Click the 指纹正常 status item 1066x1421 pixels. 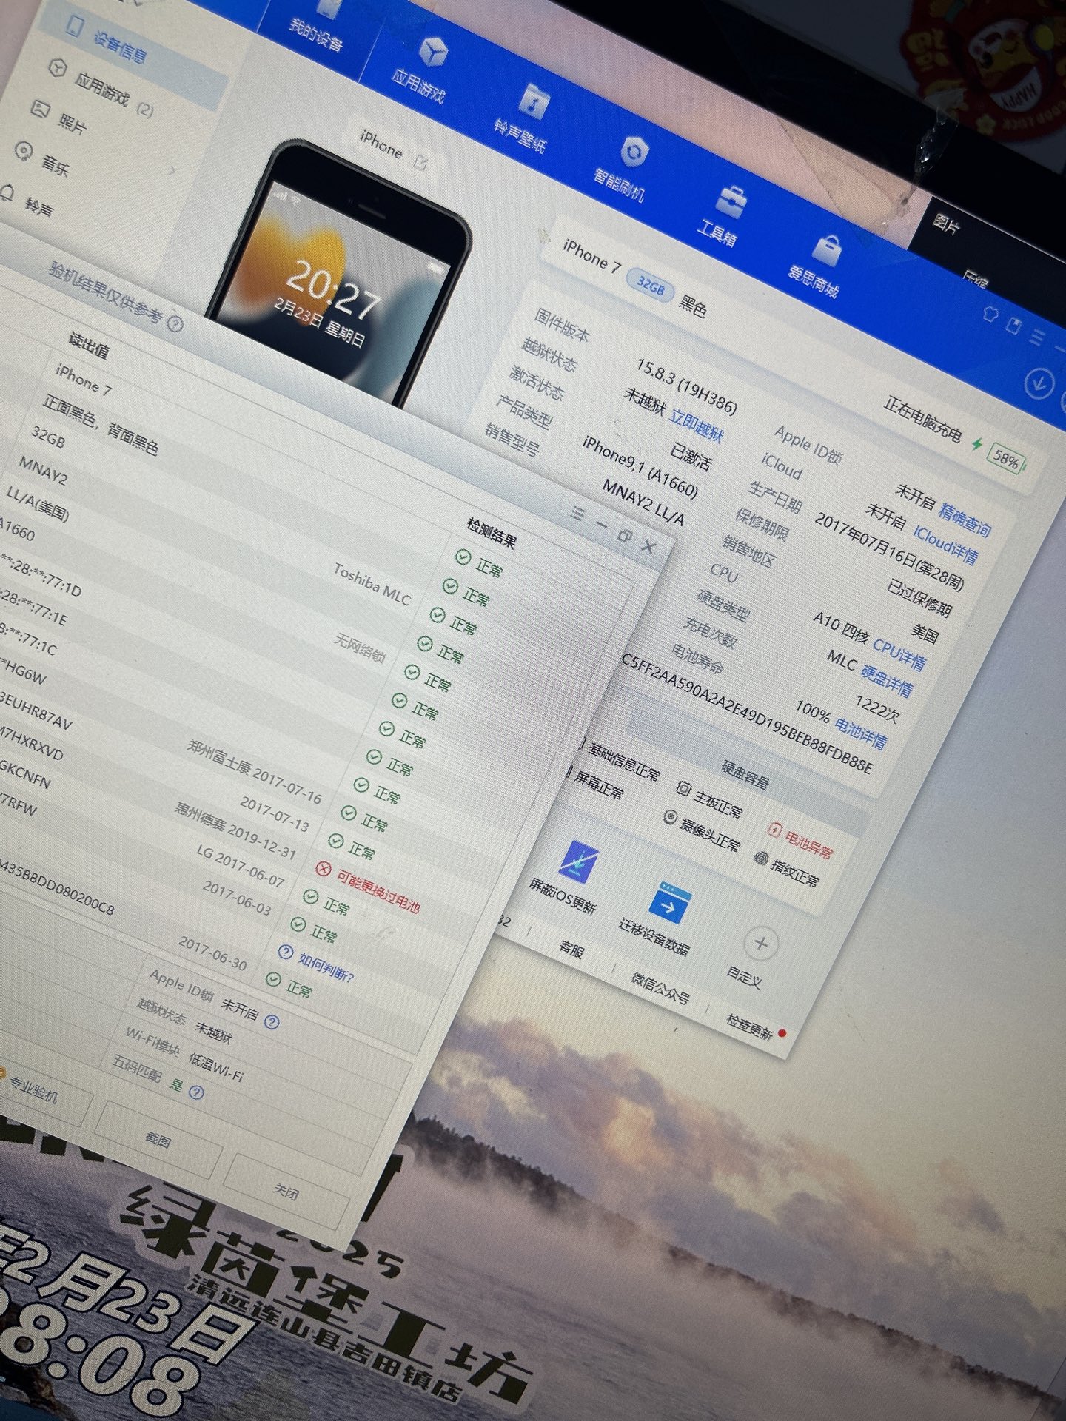786,869
